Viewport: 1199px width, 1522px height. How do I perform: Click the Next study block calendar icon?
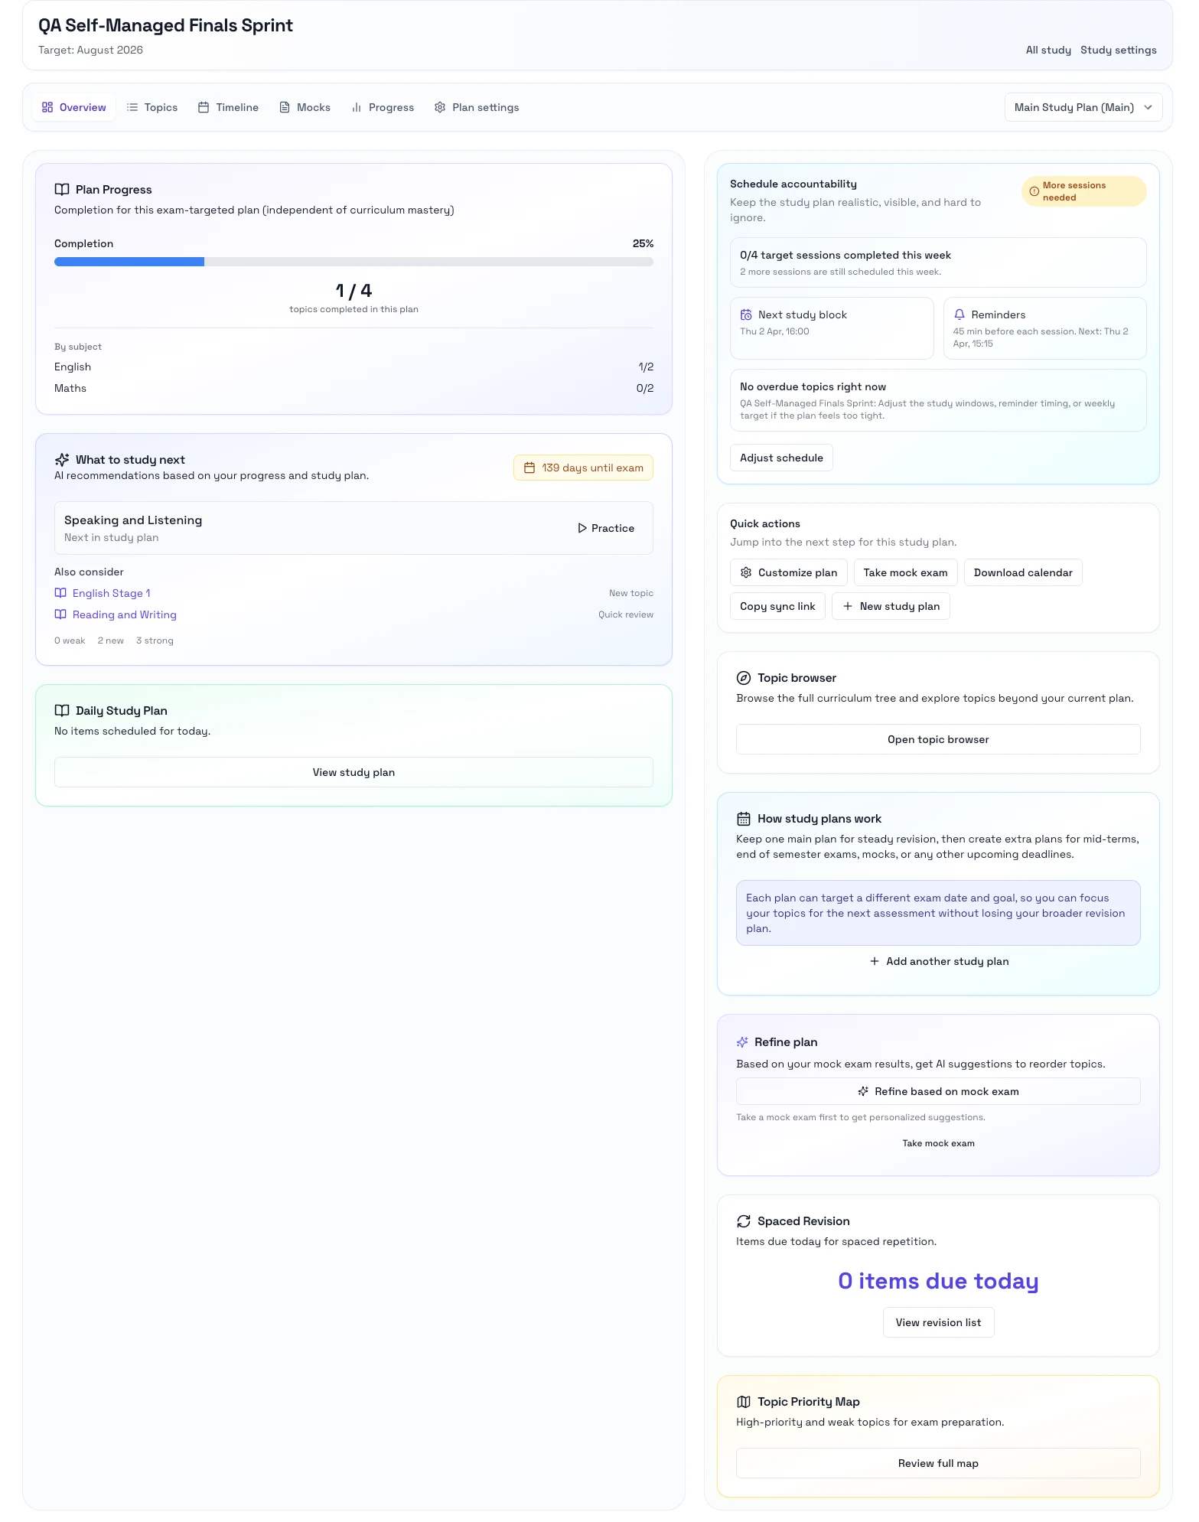(x=746, y=315)
